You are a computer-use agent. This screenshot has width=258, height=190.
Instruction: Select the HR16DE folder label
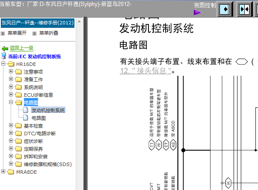click(26, 64)
